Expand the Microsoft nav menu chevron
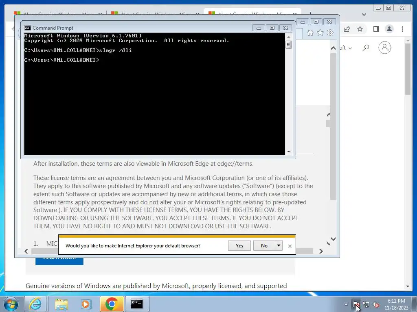Image resolution: width=417 pixels, height=312 pixels. click(x=350, y=48)
